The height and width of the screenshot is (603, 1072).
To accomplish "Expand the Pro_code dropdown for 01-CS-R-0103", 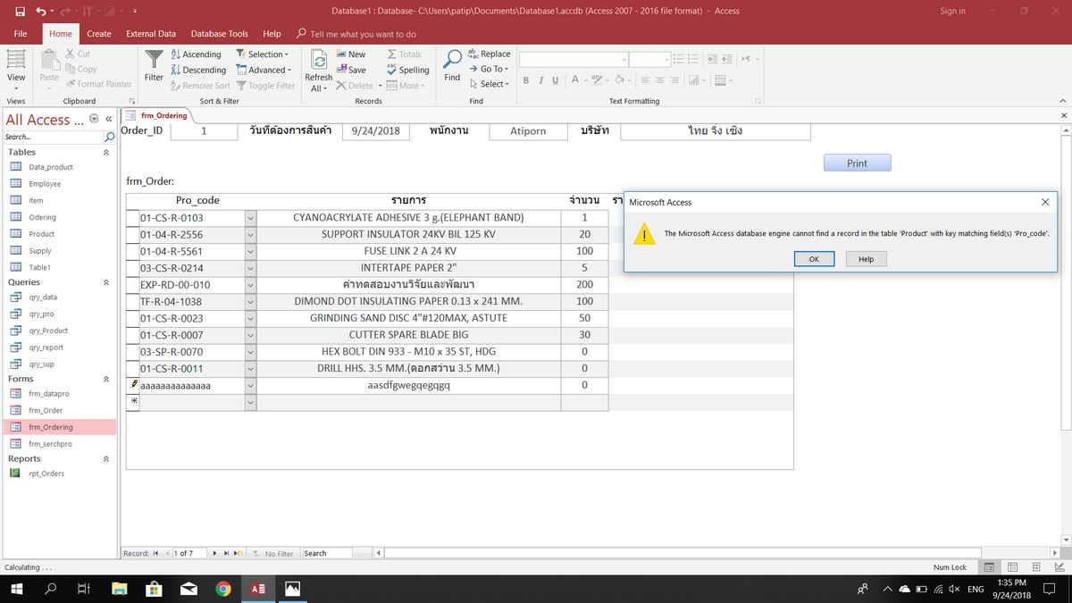I will [x=250, y=218].
